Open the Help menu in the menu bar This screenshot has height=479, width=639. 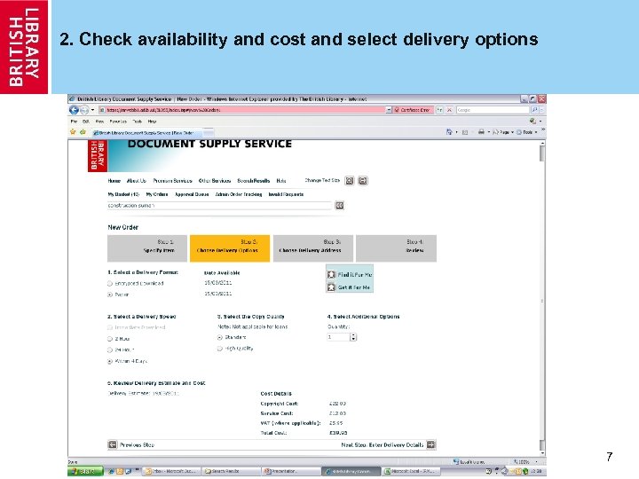(x=152, y=122)
